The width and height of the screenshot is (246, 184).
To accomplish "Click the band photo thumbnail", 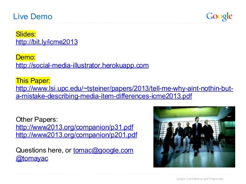I will (x=194, y=137).
